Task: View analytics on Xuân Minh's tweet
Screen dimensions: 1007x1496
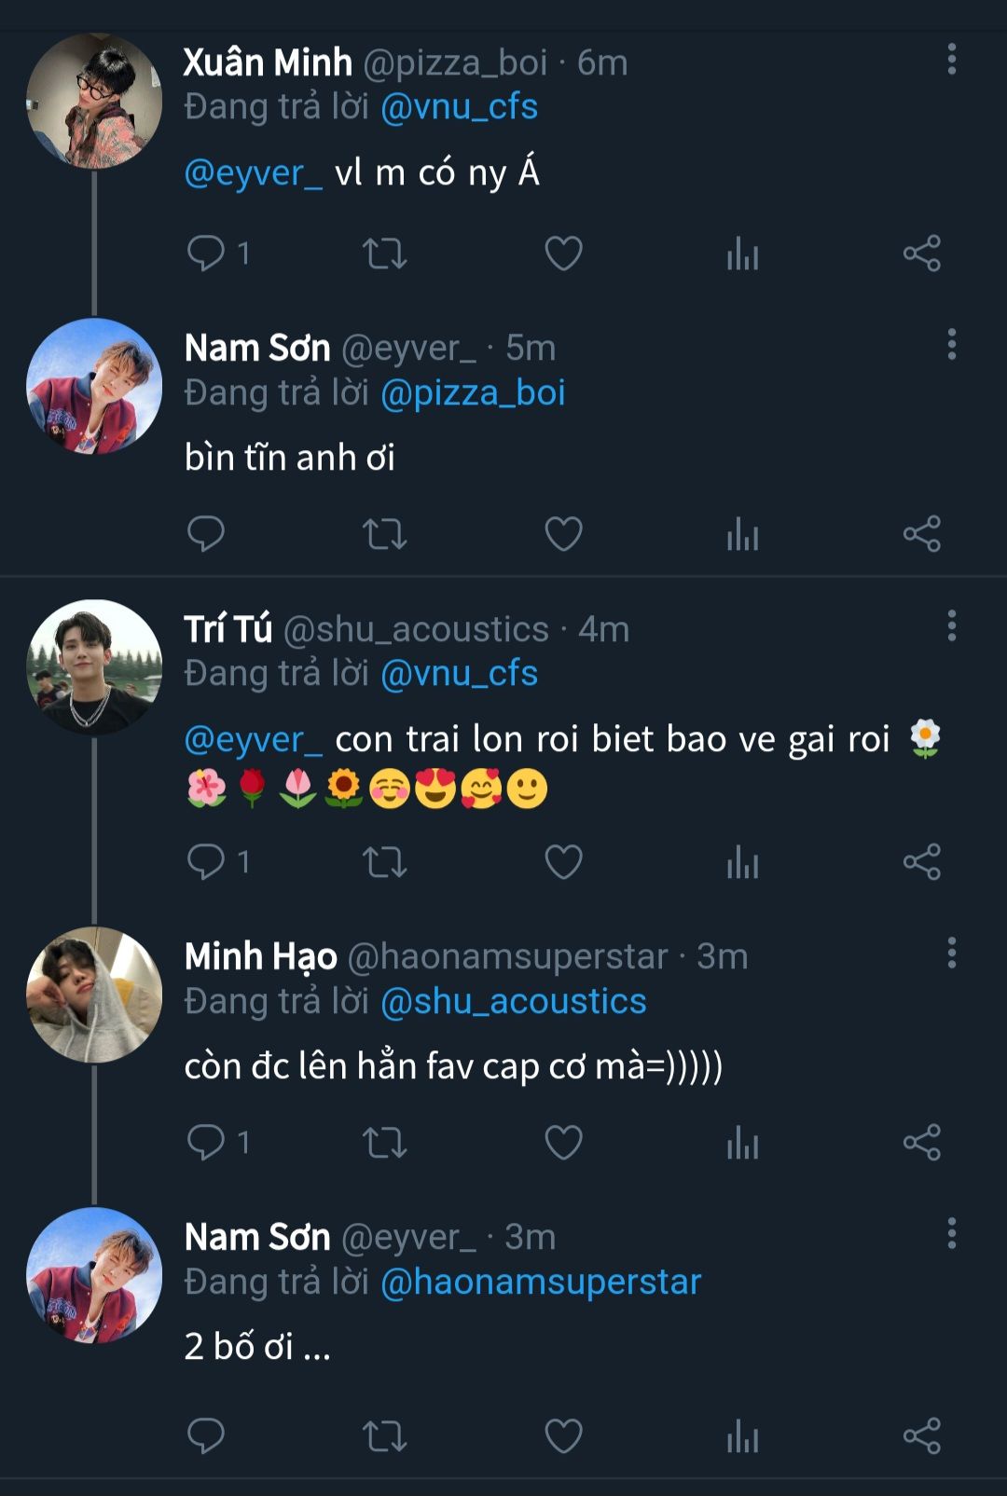Action: [x=742, y=253]
